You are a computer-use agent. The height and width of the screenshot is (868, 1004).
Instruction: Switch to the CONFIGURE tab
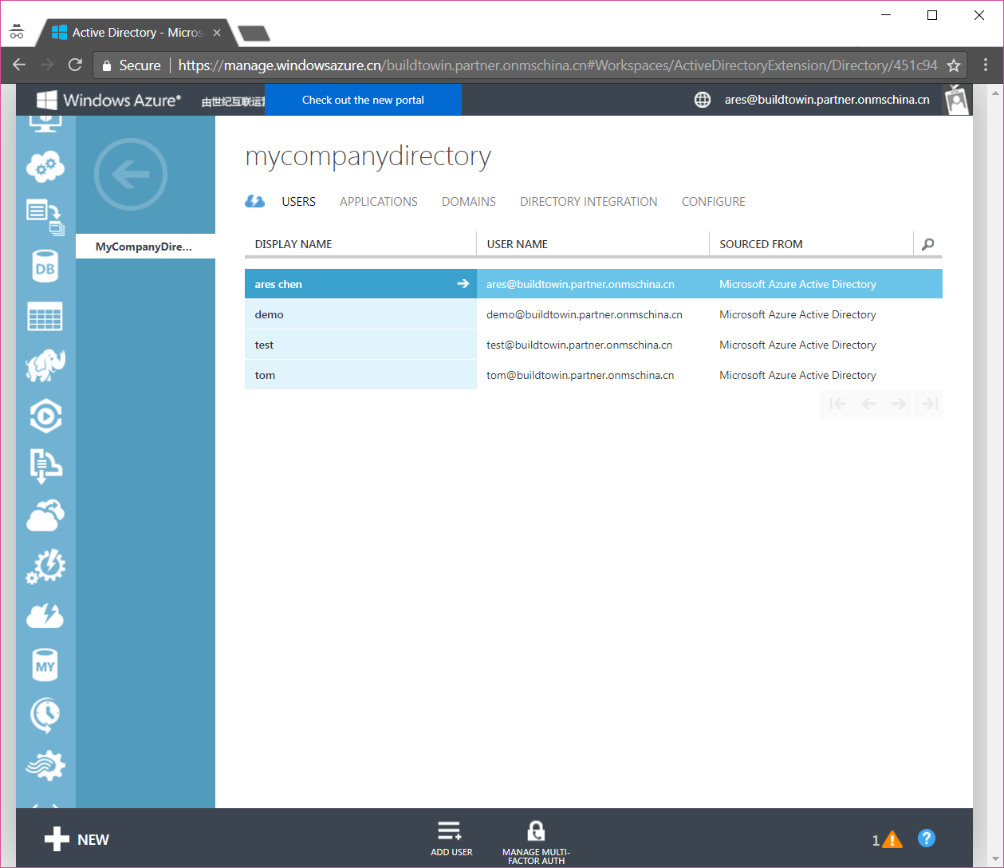[x=713, y=202]
